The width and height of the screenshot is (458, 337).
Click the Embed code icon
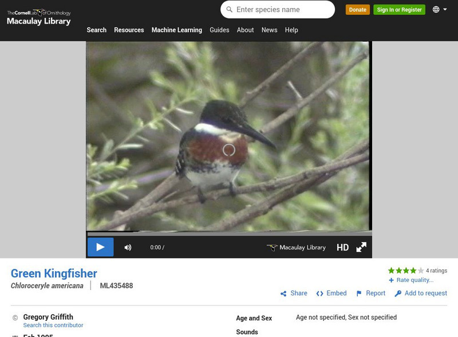(x=320, y=293)
